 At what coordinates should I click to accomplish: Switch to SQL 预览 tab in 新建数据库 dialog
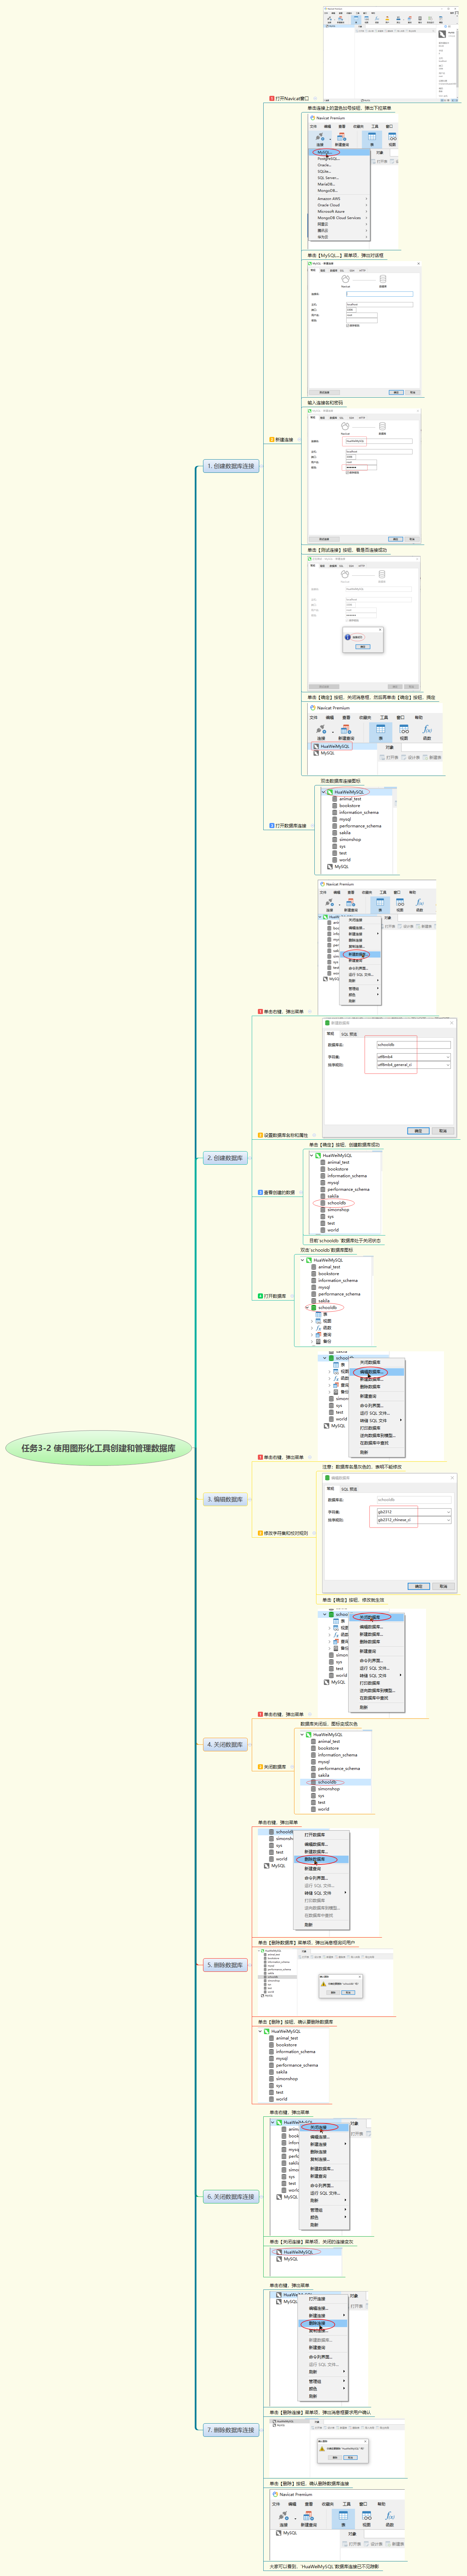[x=349, y=1034]
